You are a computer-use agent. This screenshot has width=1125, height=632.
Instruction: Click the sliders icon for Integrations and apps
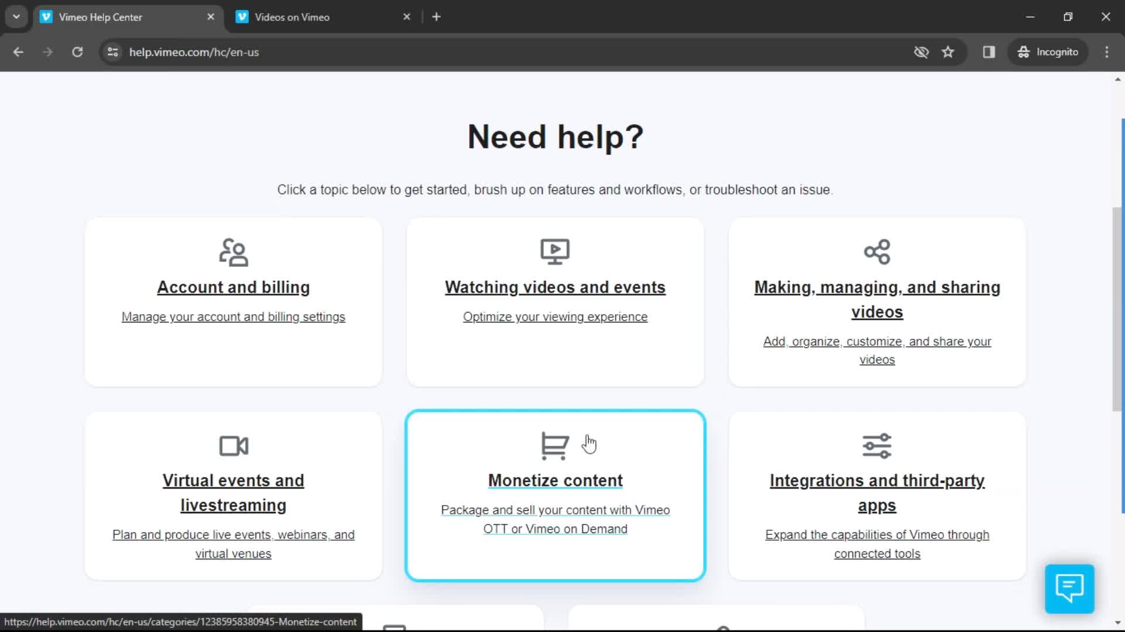click(877, 446)
